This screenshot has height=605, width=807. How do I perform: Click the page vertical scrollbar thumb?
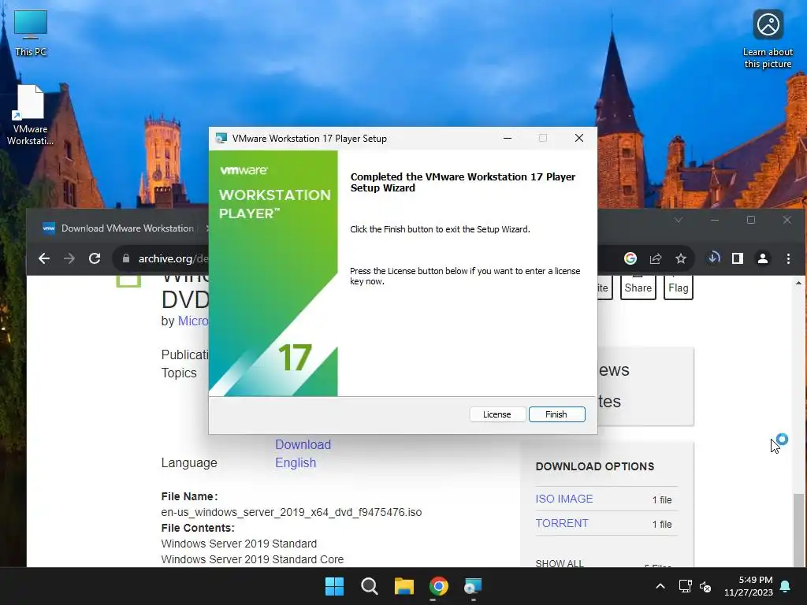pyautogui.click(x=798, y=530)
